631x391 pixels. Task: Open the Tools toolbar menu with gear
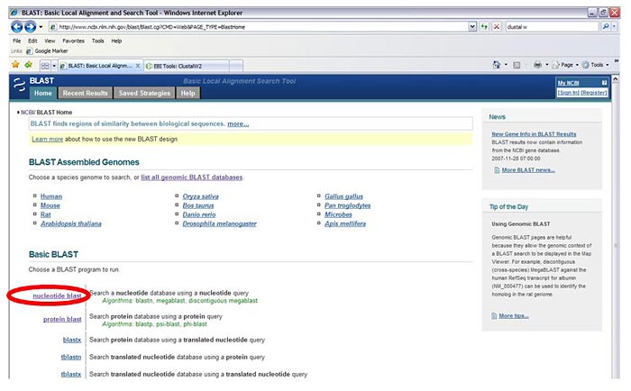click(595, 65)
